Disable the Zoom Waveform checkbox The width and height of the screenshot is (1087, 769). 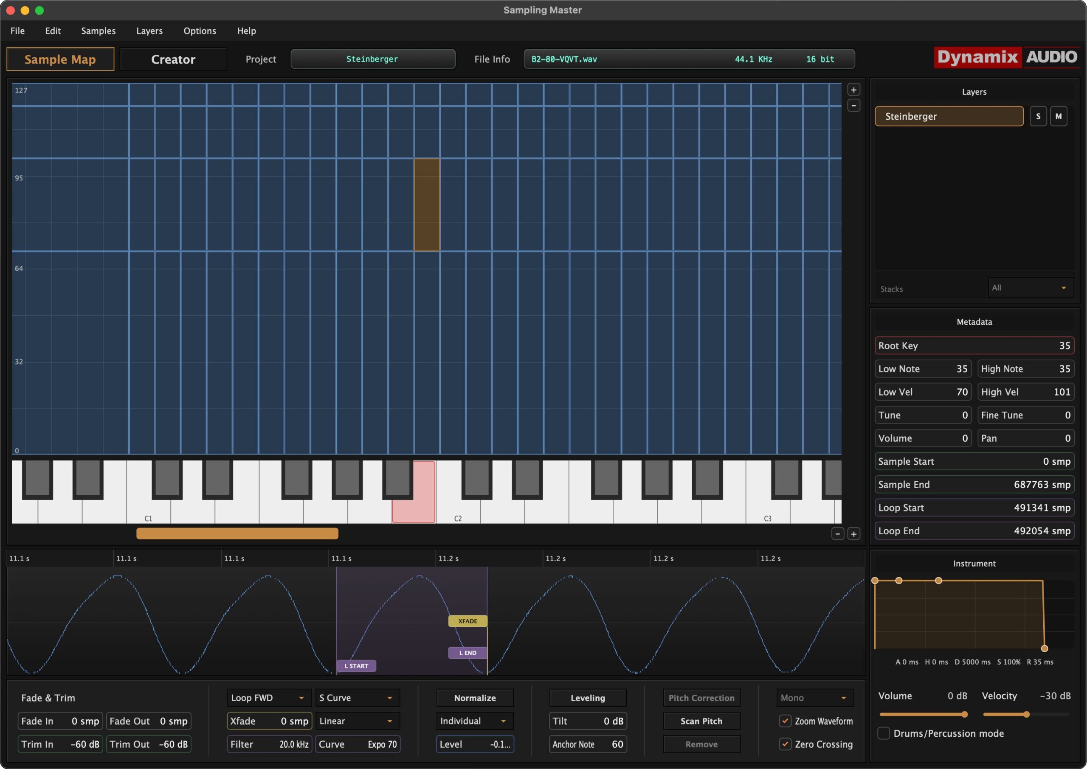click(785, 721)
